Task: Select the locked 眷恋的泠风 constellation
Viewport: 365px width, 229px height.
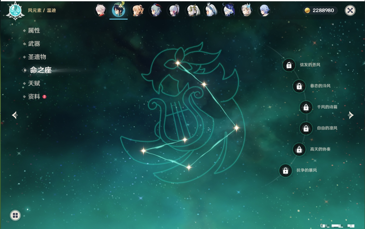Action: [x=299, y=86]
